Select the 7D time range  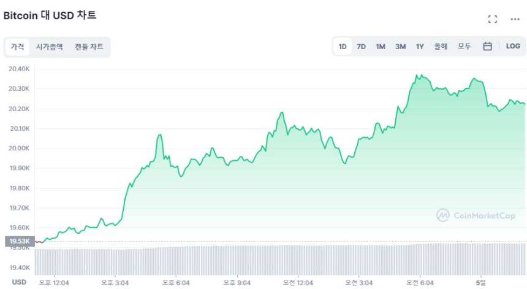tap(362, 47)
